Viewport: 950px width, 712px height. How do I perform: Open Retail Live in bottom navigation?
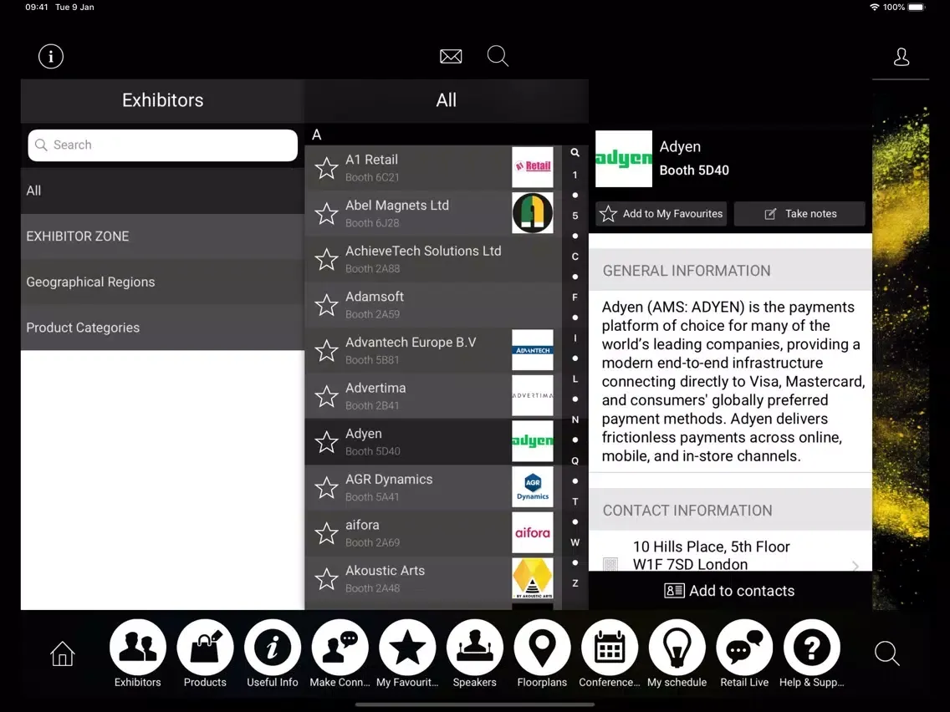[x=744, y=654]
